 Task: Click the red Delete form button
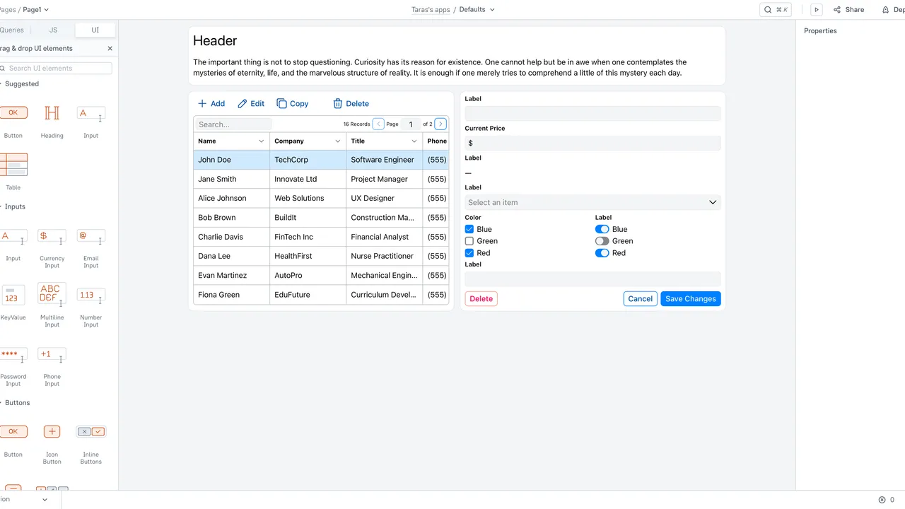(x=481, y=299)
